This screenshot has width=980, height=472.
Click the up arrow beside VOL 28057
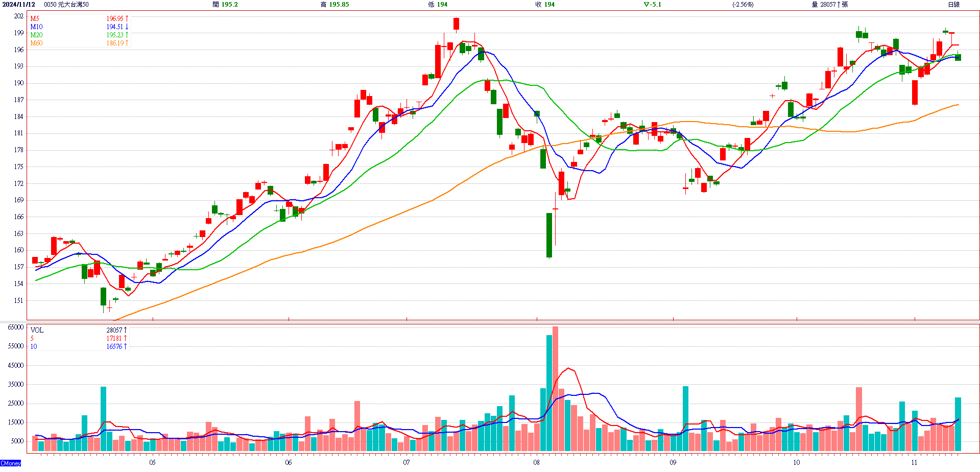point(125,330)
